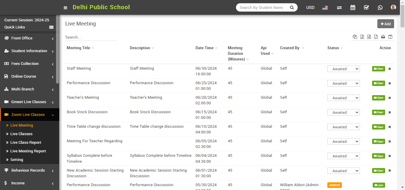Screen dimensions: 405x190
Task: Open the task checklist icon in header
Action: click(366, 7)
